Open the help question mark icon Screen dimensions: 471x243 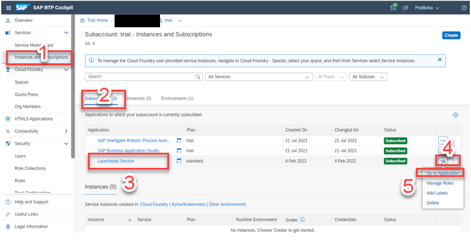(464, 8)
